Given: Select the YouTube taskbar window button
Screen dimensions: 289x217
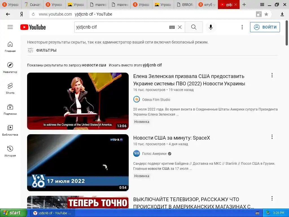Looking at the screenshot, I should pyautogui.click(x=52, y=213).
